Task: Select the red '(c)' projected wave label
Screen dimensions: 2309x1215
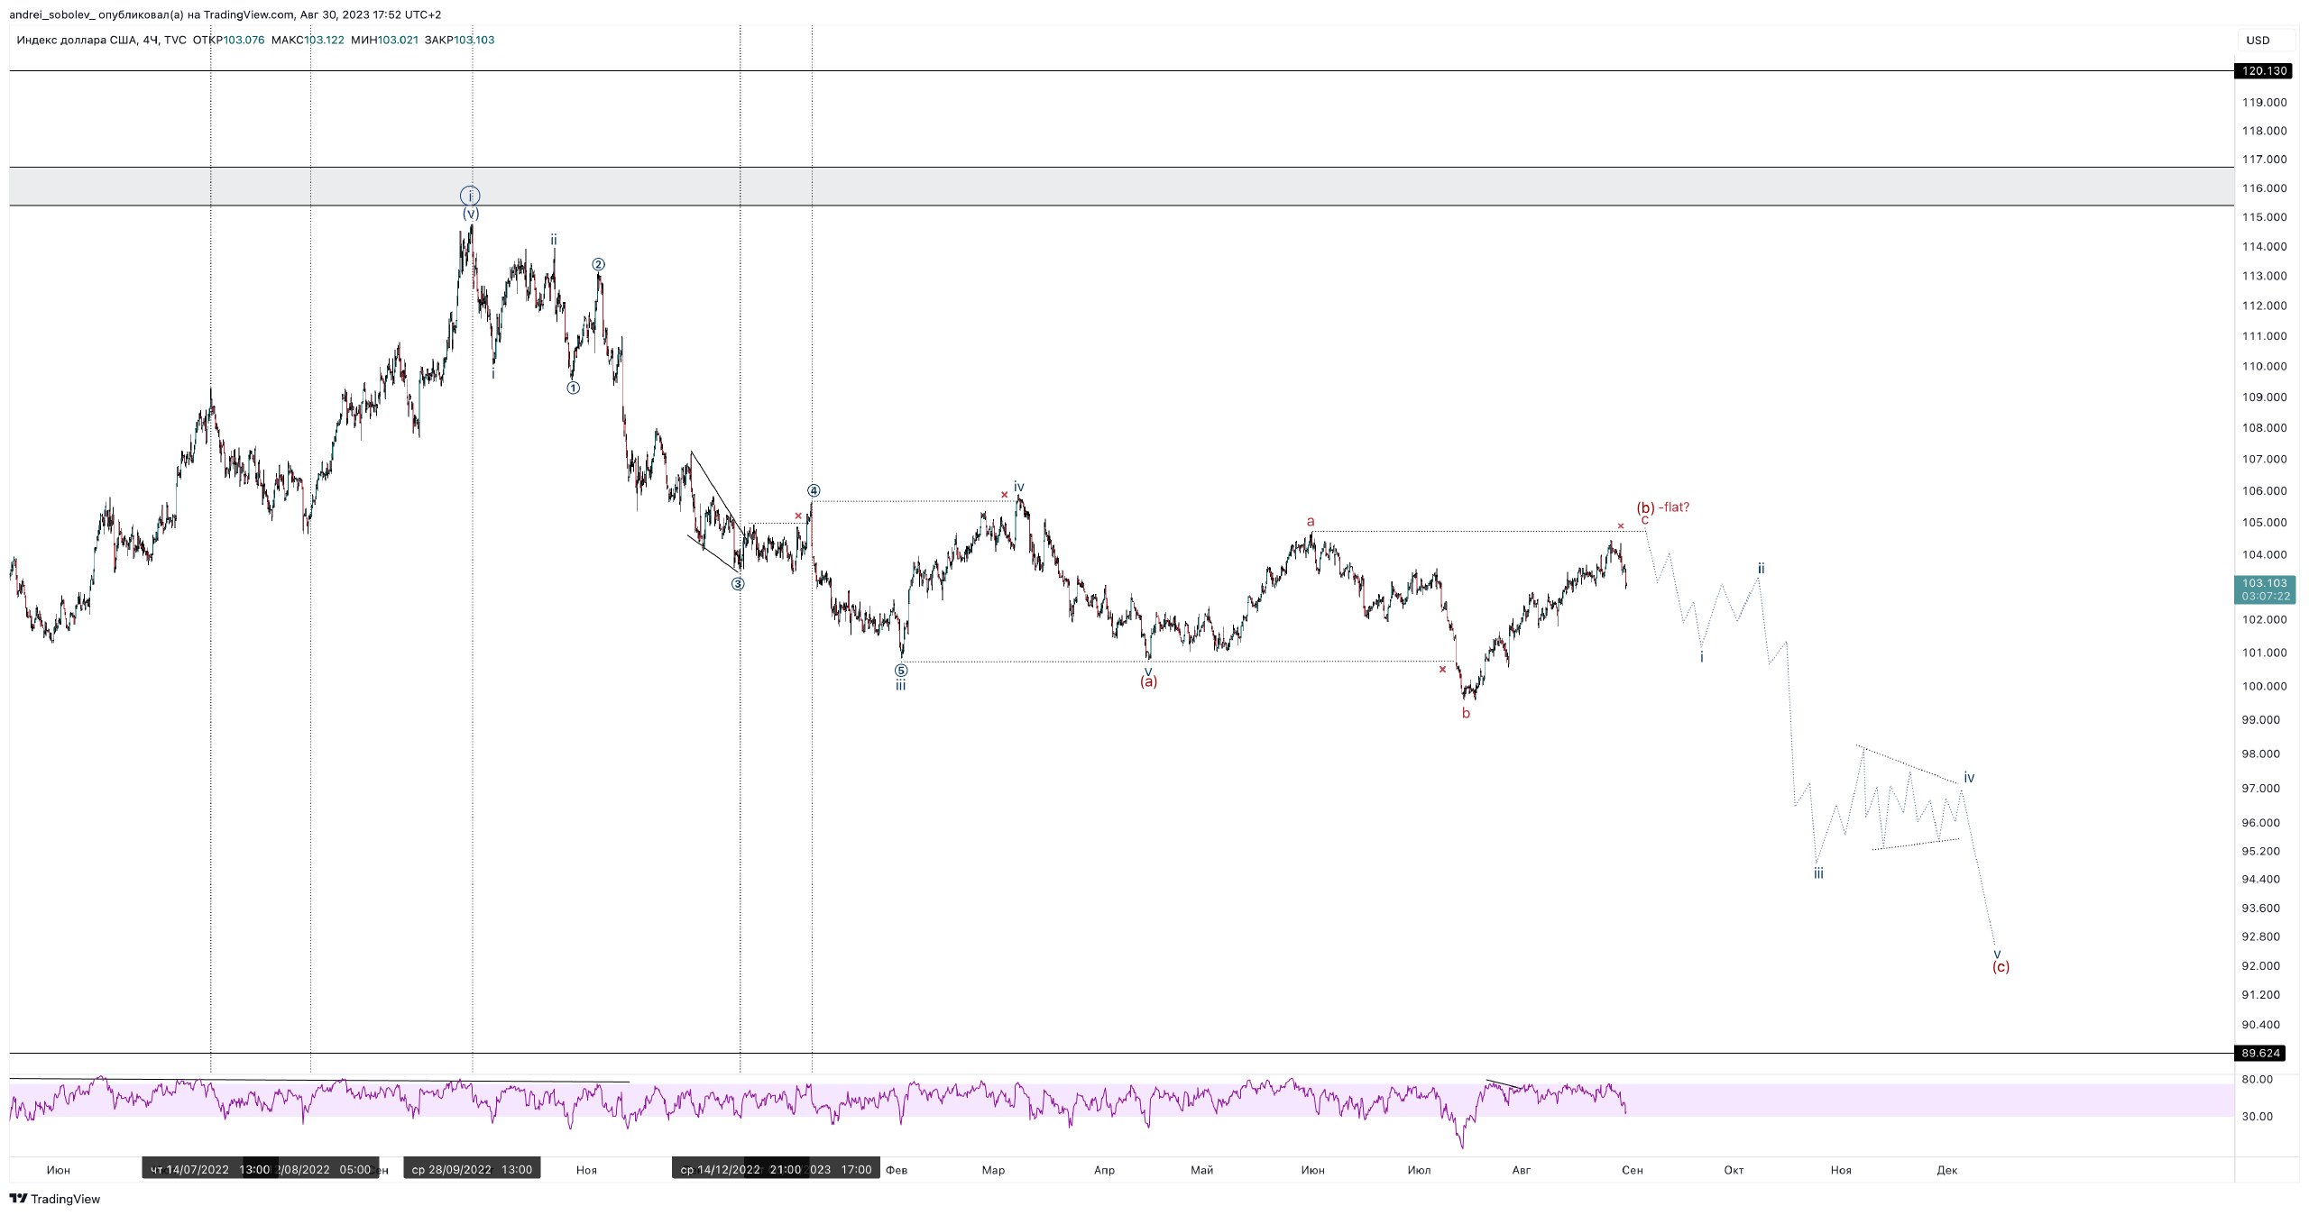Action: coord(2001,967)
